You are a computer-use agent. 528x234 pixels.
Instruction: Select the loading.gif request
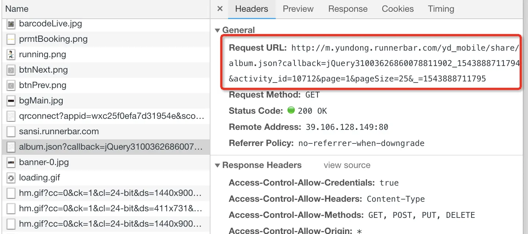tap(106, 178)
